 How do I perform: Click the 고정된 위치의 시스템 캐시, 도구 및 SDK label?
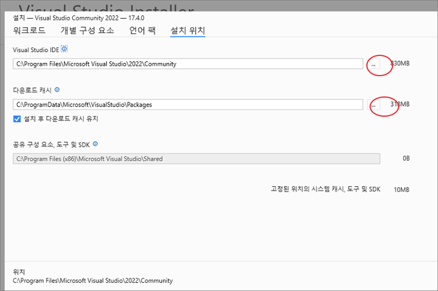(x=326, y=189)
